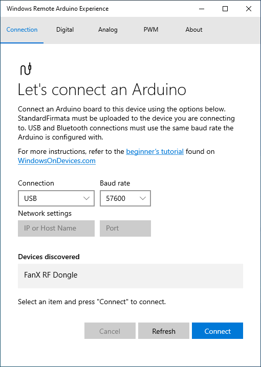This screenshot has height=367, width=261.
Task: Refresh the discovered devices list
Action: coord(164,331)
